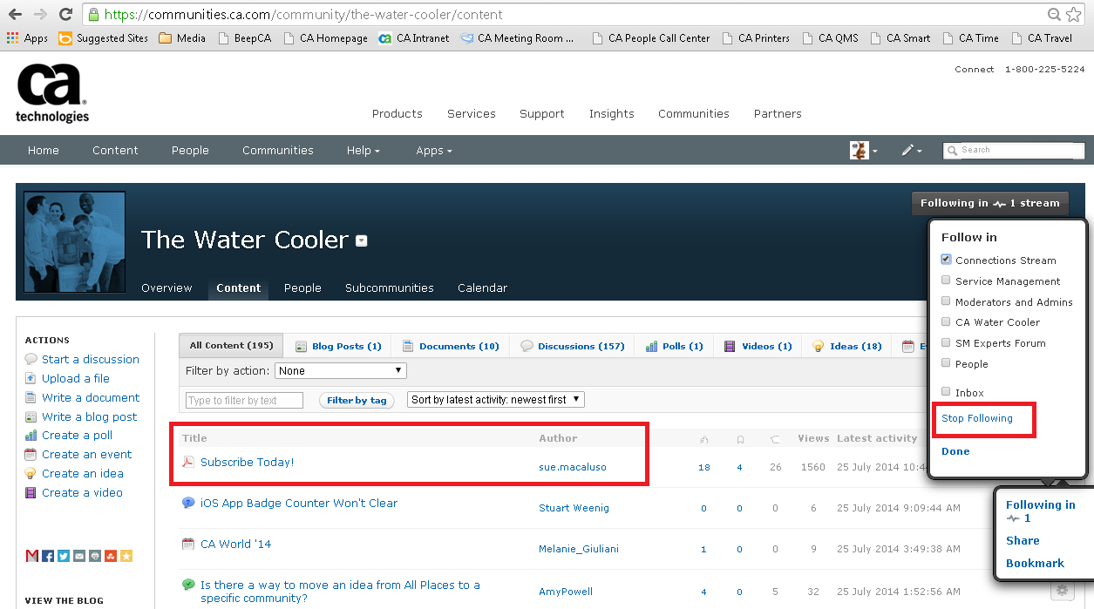The width and height of the screenshot is (1094, 609).
Task: Switch to the Overview tab
Action: tap(166, 288)
